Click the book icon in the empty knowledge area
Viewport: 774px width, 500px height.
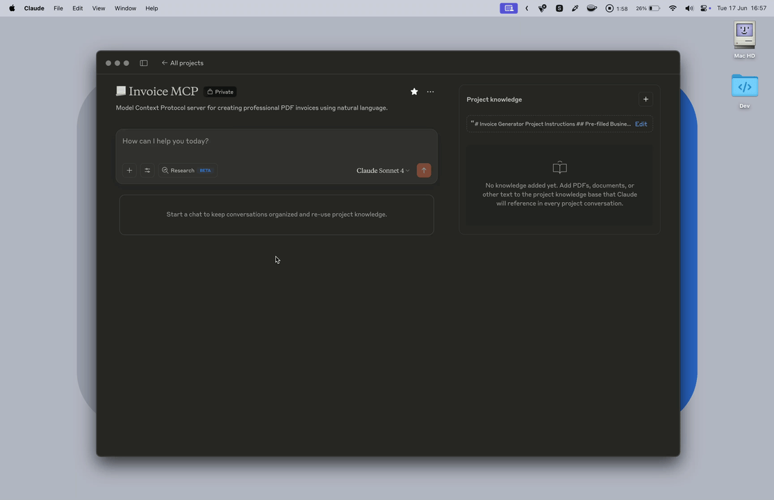pos(559,167)
